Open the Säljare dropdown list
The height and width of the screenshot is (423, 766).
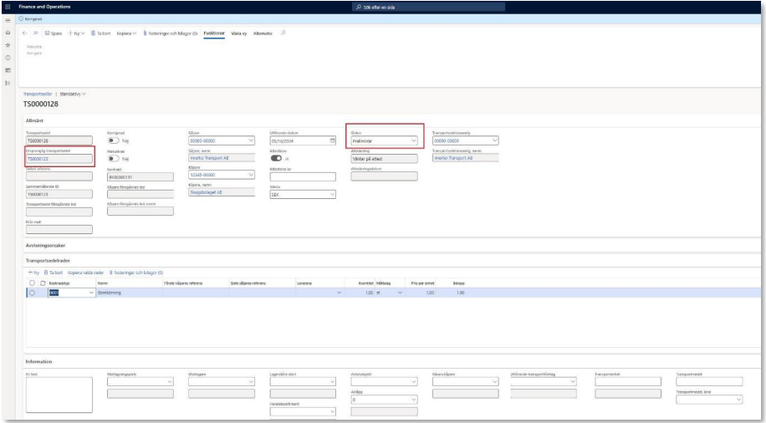(x=249, y=141)
